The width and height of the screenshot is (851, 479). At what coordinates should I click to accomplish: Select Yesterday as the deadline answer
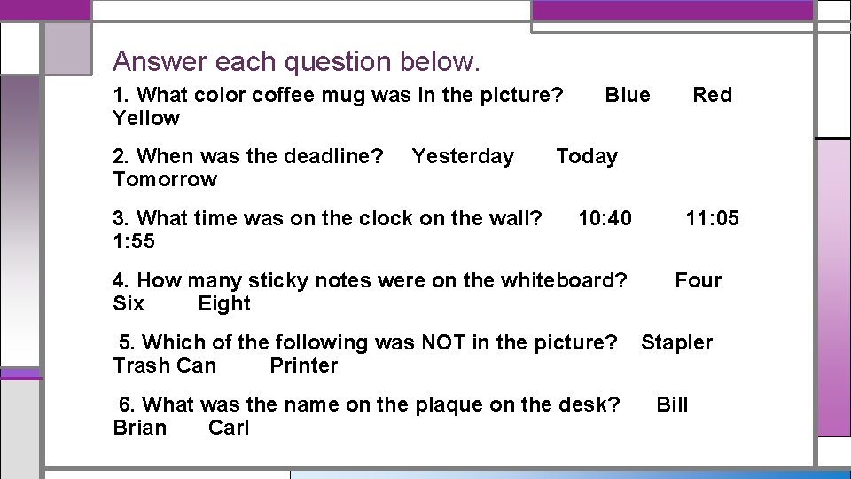[463, 156]
